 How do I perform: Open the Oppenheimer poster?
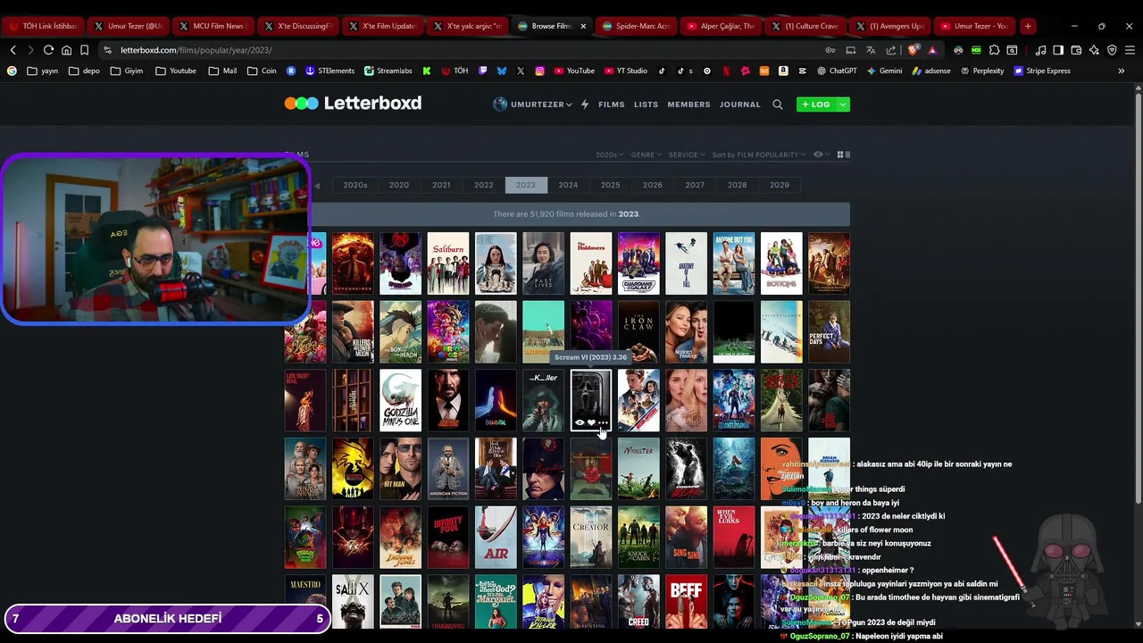(x=353, y=263)
